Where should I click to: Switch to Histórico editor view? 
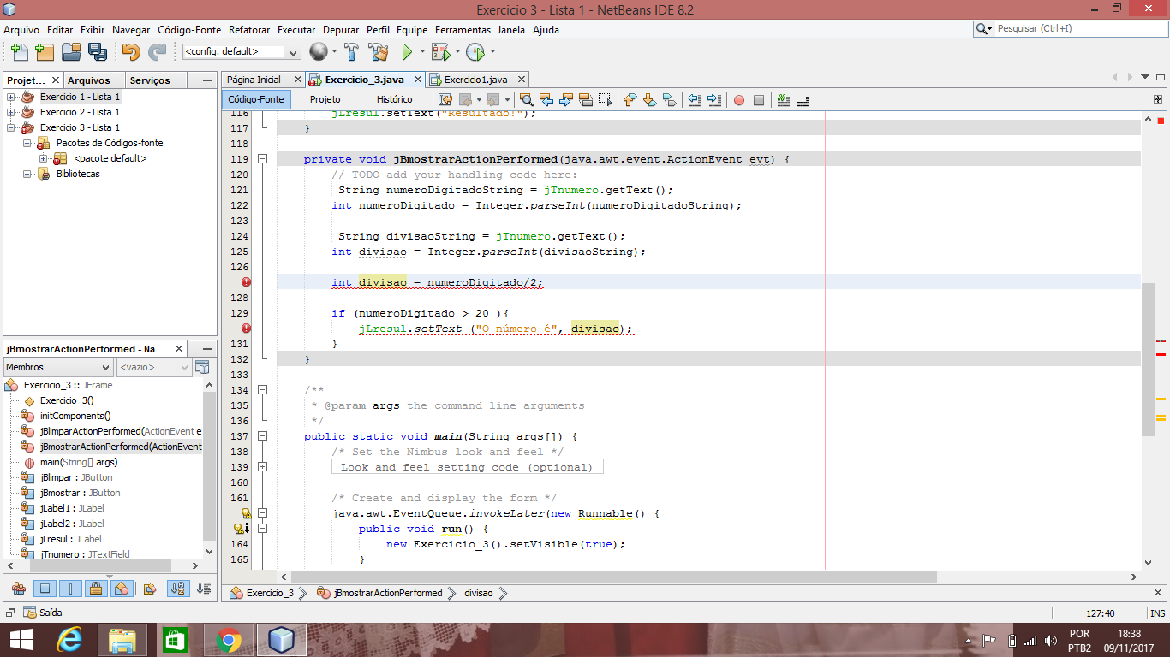point(394,100)
